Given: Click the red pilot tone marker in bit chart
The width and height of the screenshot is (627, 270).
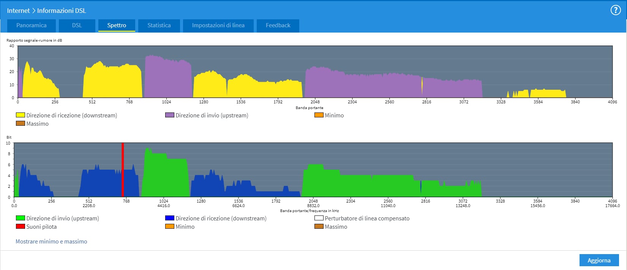Looking at the screenshot, I should [123, 170].
